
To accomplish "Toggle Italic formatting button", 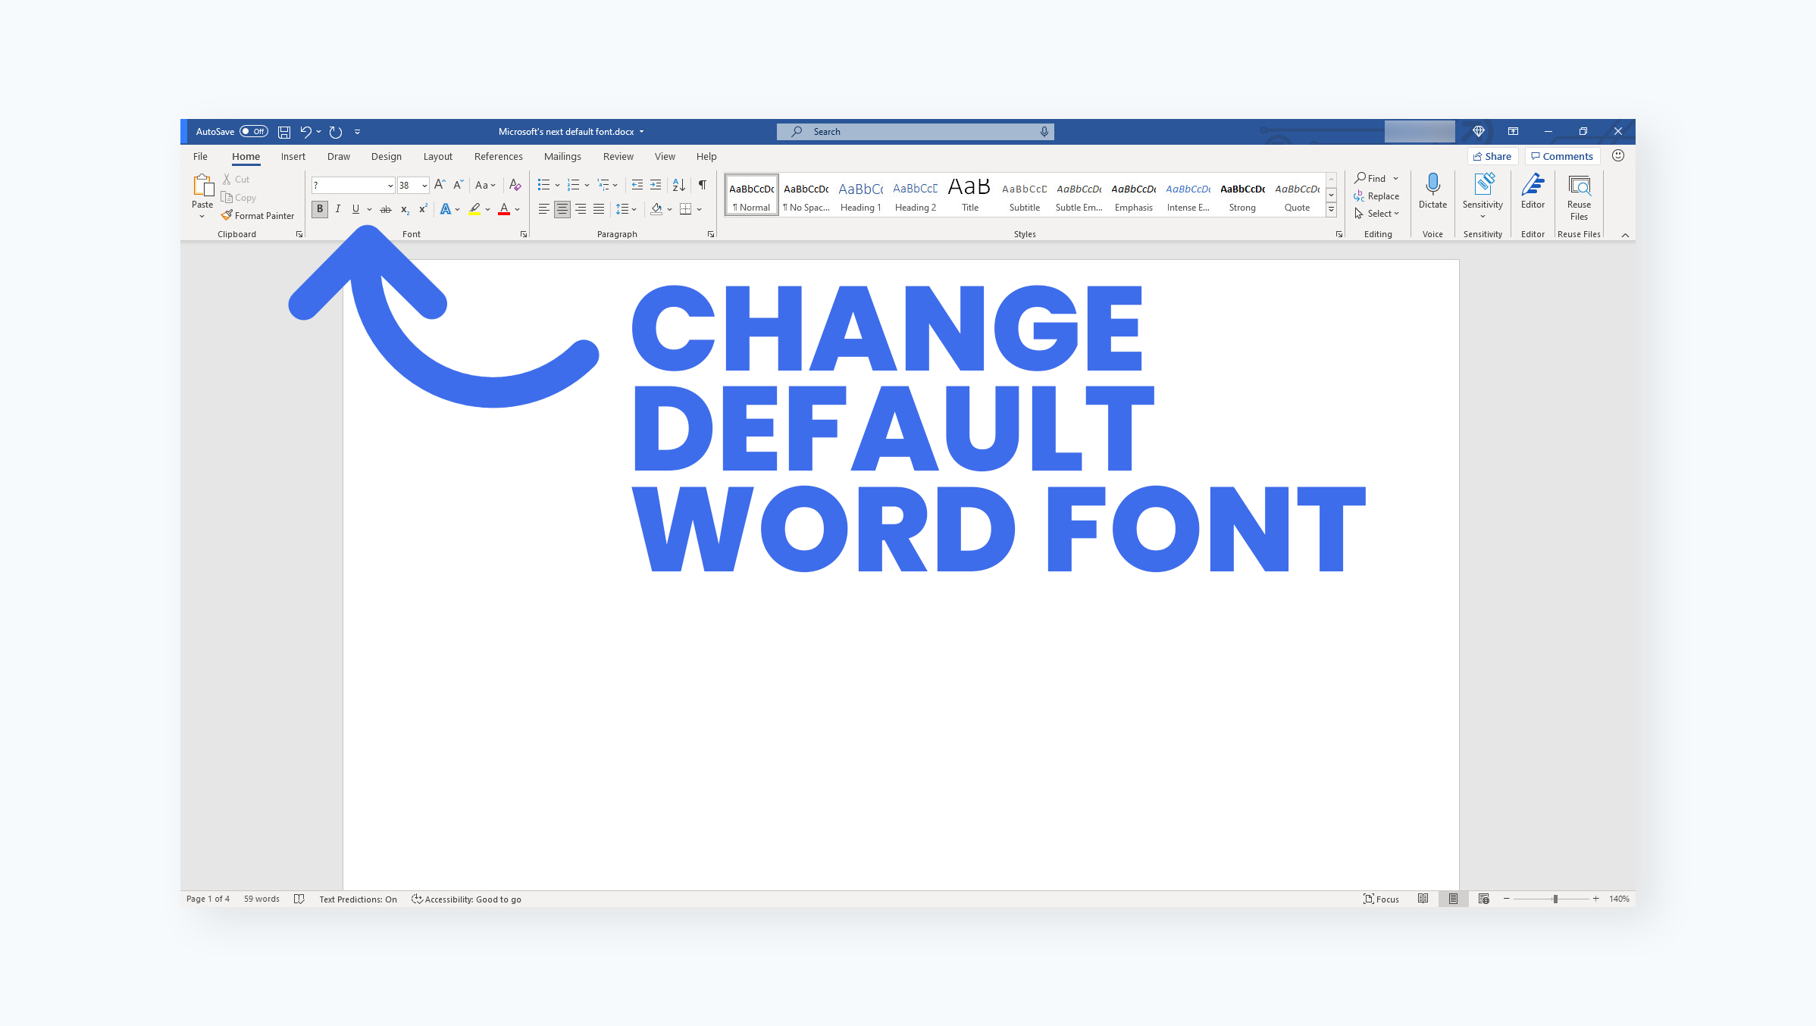I will [x=338, y=209].
